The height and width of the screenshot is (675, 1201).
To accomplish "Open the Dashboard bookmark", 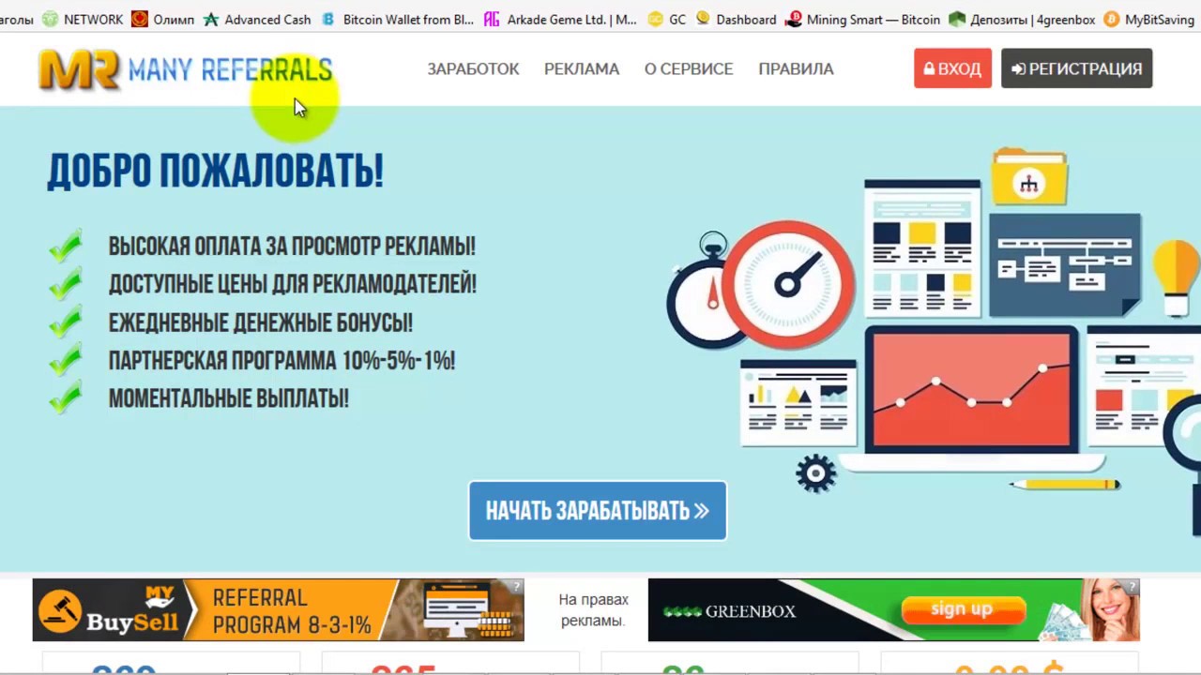I will [x=736, y=19].
